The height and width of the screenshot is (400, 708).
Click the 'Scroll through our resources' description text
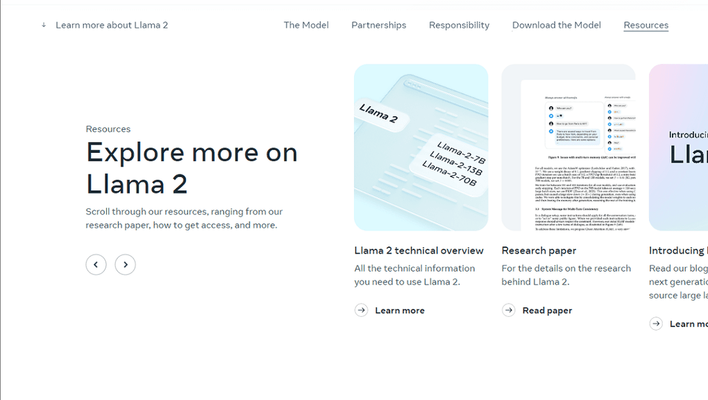coord(184,218)
